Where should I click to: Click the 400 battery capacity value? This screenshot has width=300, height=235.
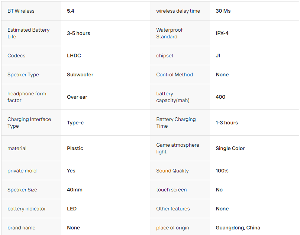220,97
